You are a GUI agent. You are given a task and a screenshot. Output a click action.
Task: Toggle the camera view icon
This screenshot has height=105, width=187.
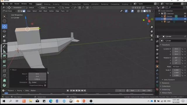tap(152, 36)
